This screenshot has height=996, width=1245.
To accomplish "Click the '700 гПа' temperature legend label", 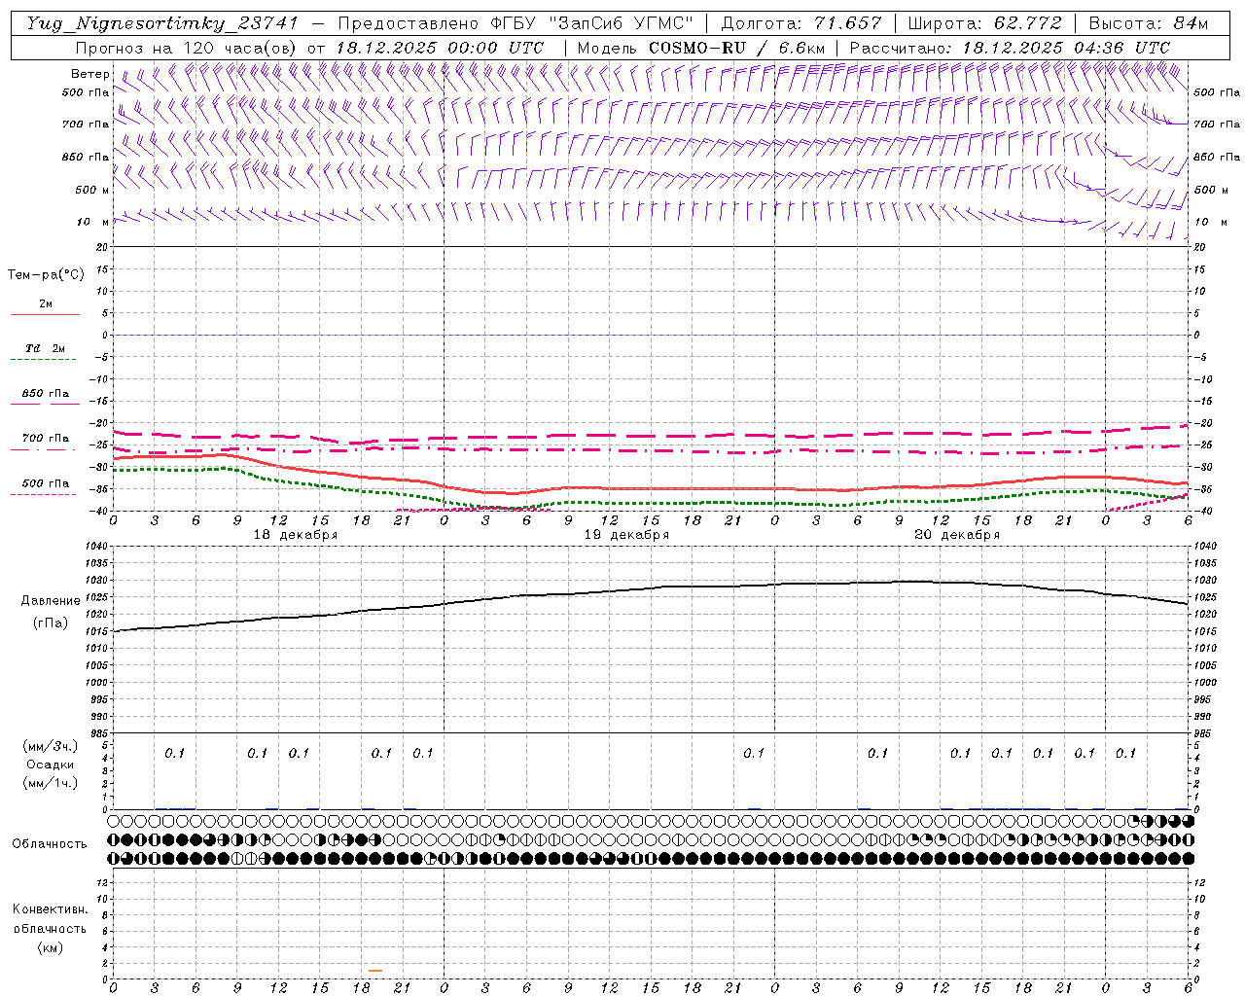I will (x=45, y=439).
